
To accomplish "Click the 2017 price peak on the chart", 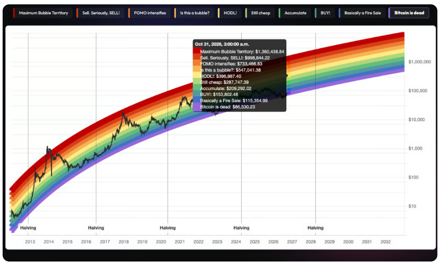I will [123, 112].
